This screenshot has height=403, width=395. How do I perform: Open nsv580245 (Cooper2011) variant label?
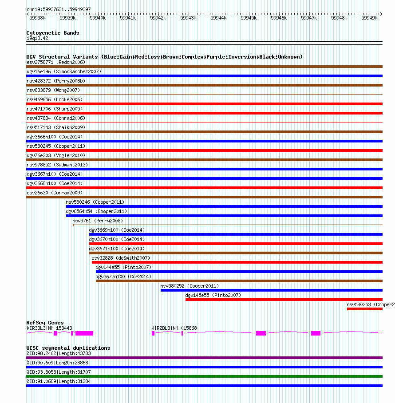point(56,146)
